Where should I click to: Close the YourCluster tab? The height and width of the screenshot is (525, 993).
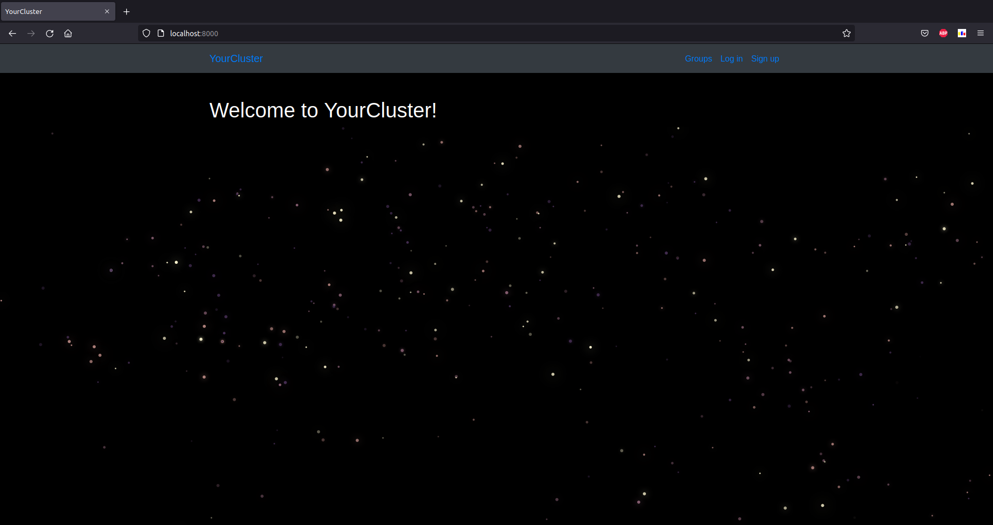(x=107, y=11)
